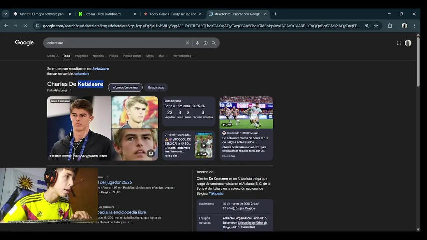Click the page vertical scrollbar

coord(418,62)
